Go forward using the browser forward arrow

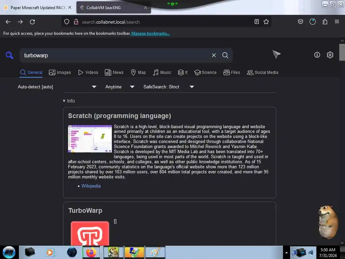[x=20, y=22]
